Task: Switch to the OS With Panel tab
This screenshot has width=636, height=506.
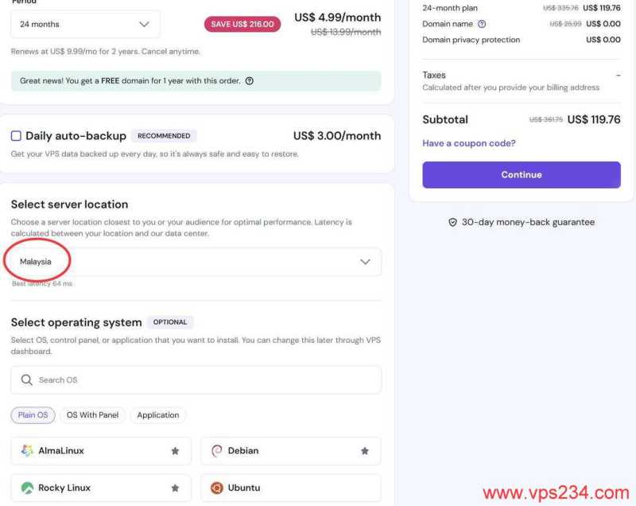Action: coord(93,415)
